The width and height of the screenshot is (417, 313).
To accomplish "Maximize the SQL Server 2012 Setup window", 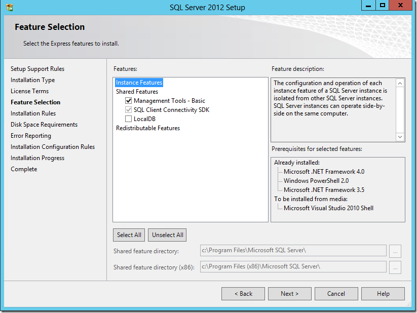I will [383, 6].
